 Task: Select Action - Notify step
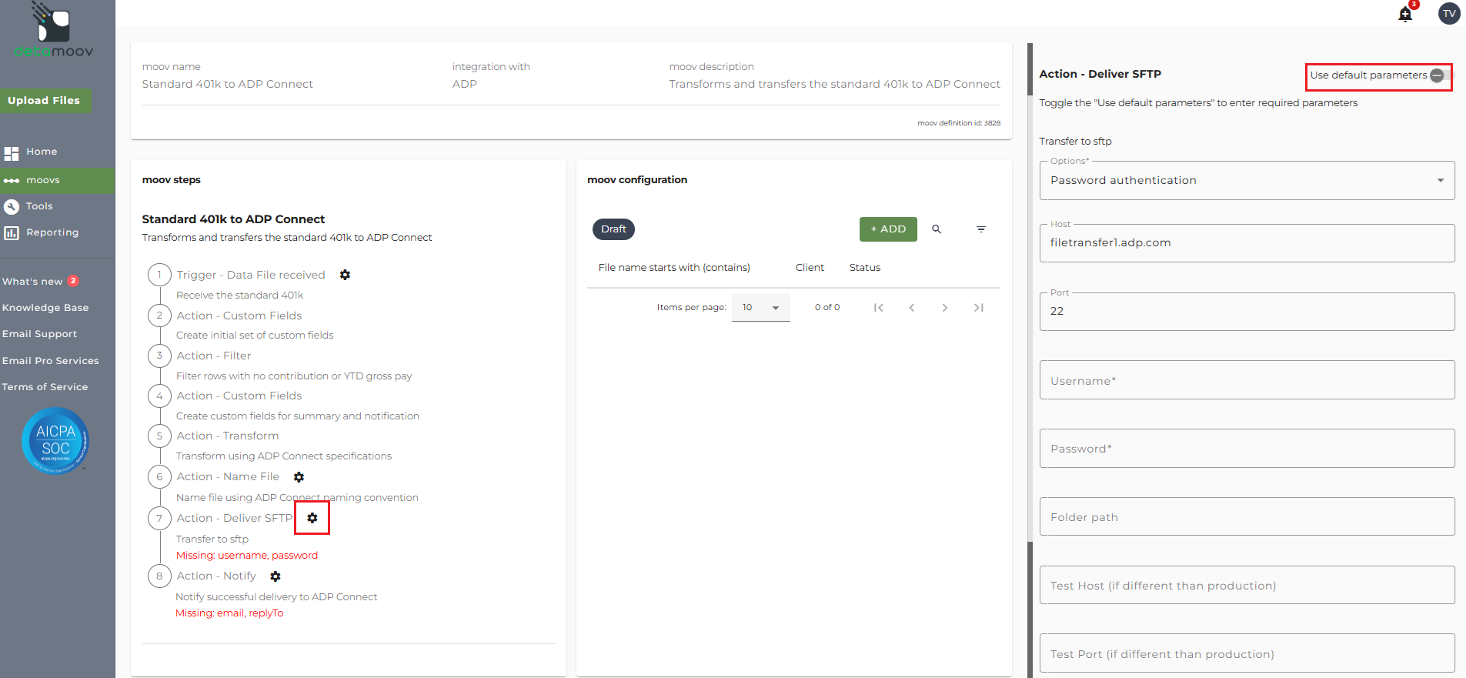coord(216,576)
